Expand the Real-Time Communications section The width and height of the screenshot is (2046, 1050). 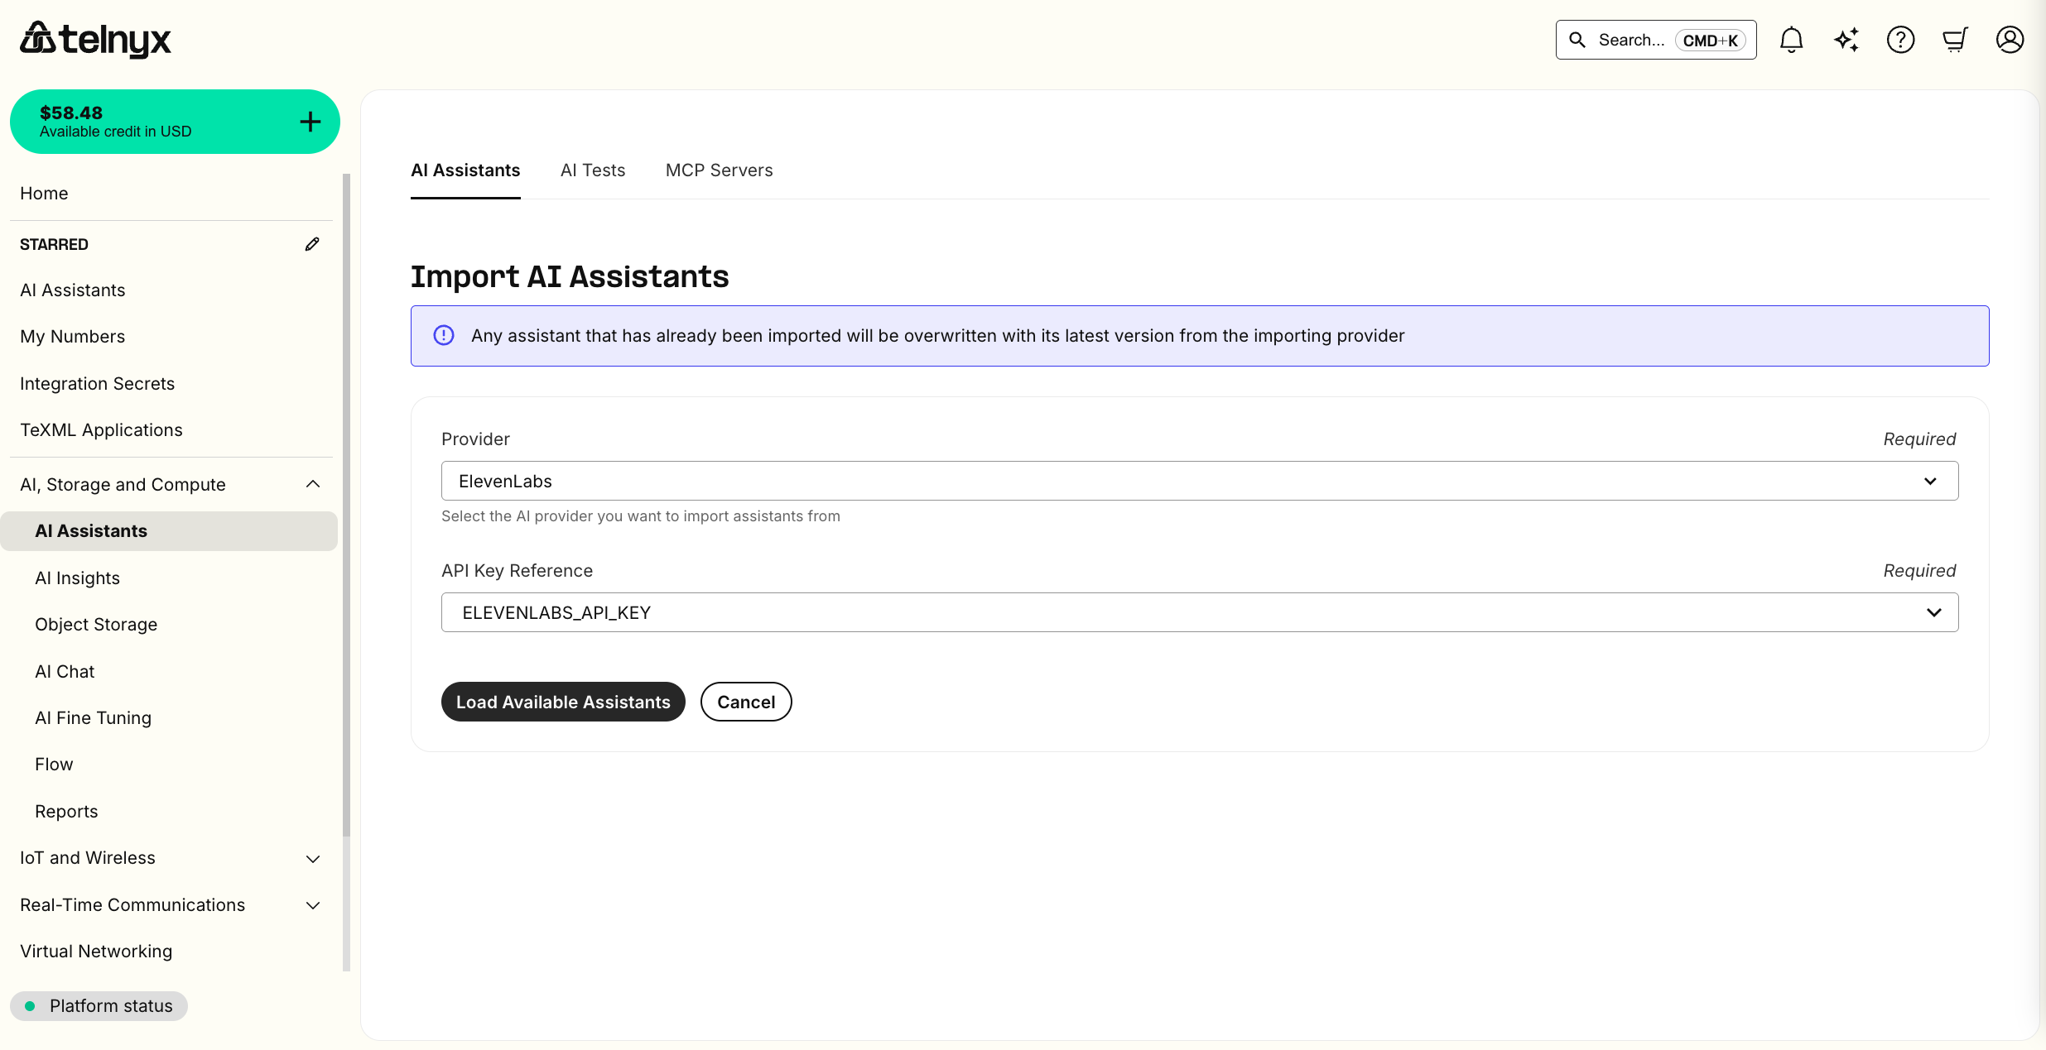(x=312, y=905)
